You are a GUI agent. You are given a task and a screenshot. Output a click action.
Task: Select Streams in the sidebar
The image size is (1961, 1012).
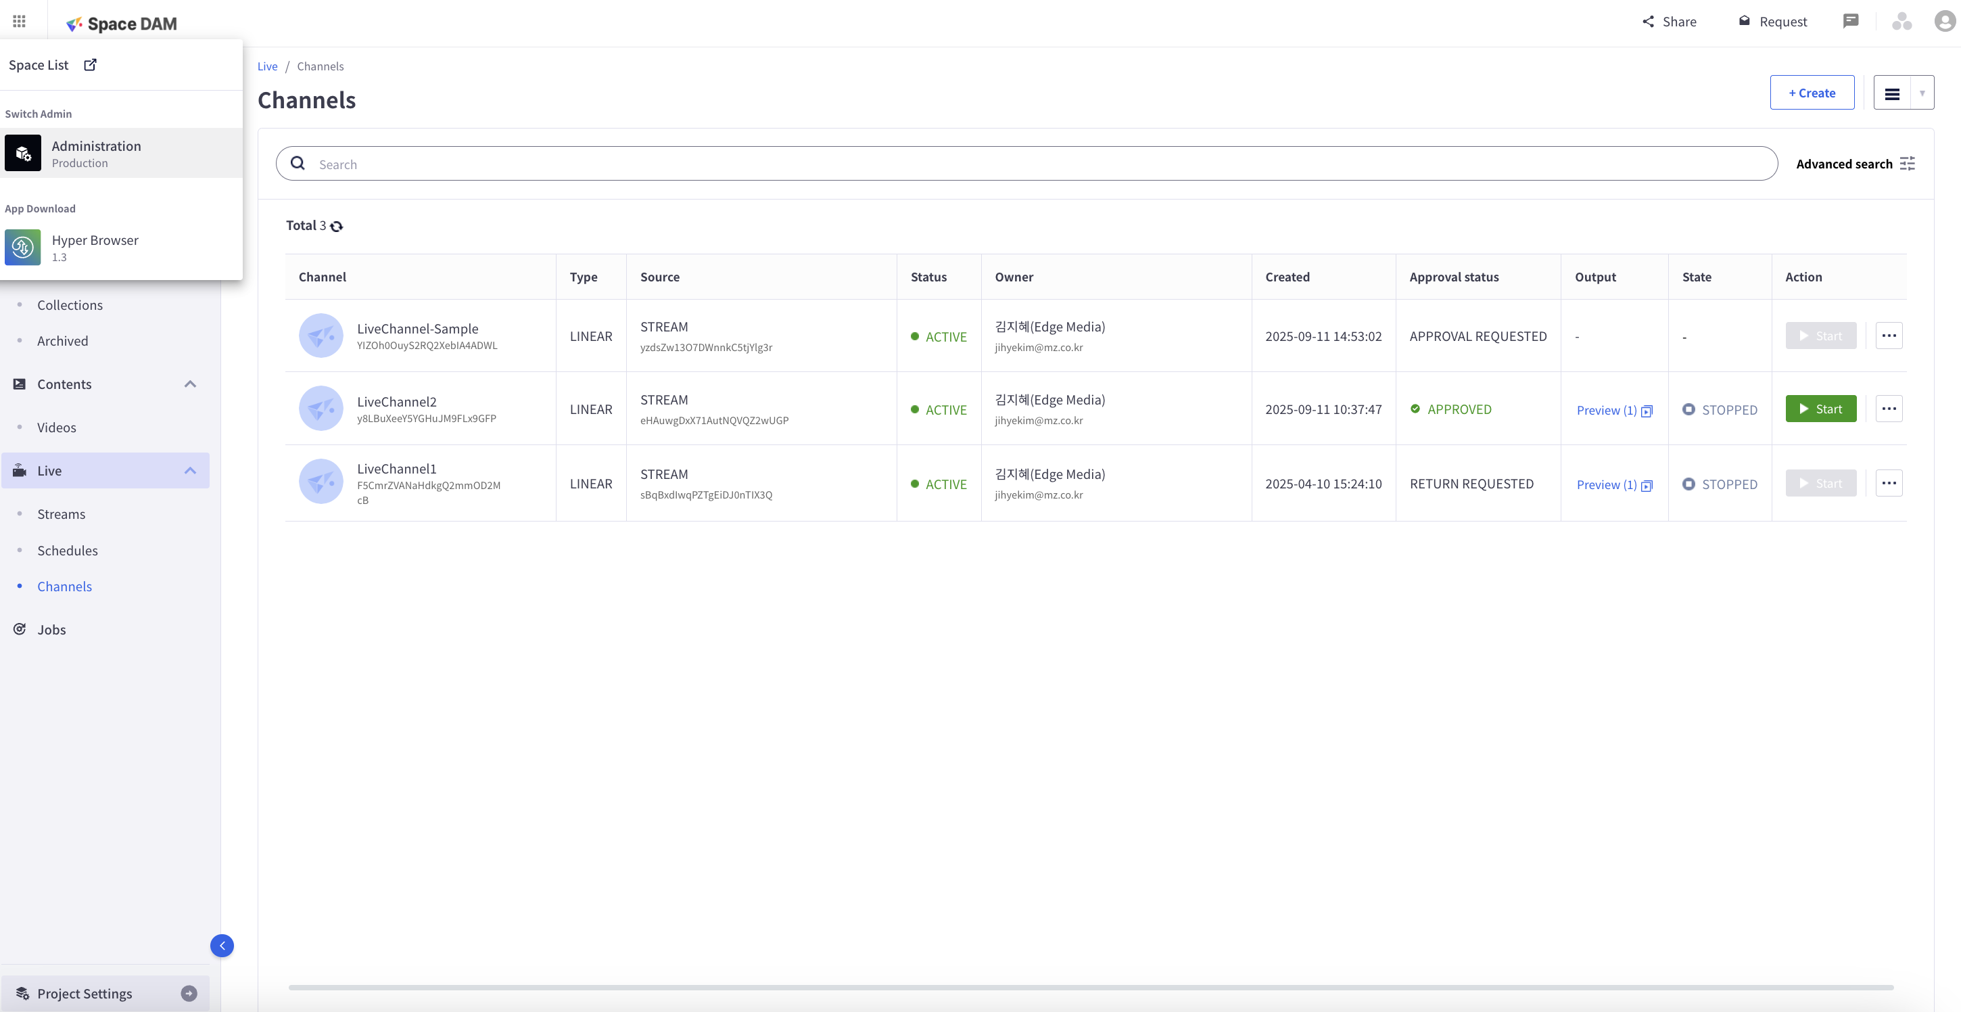(61, 514)
